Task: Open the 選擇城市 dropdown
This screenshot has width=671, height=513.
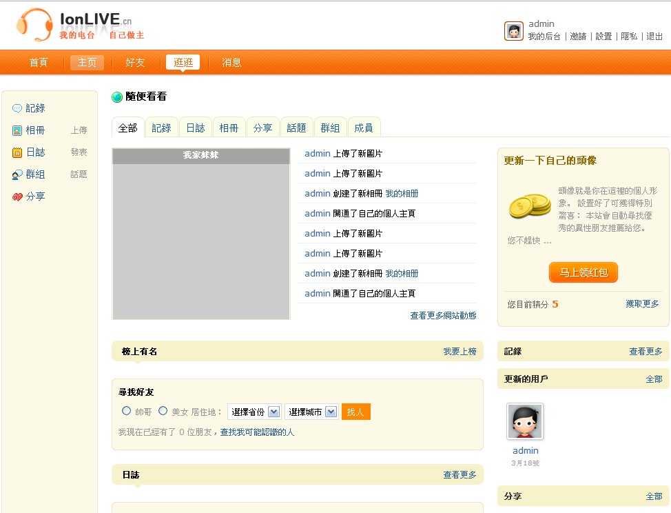Action: click(x=311, y=412)
